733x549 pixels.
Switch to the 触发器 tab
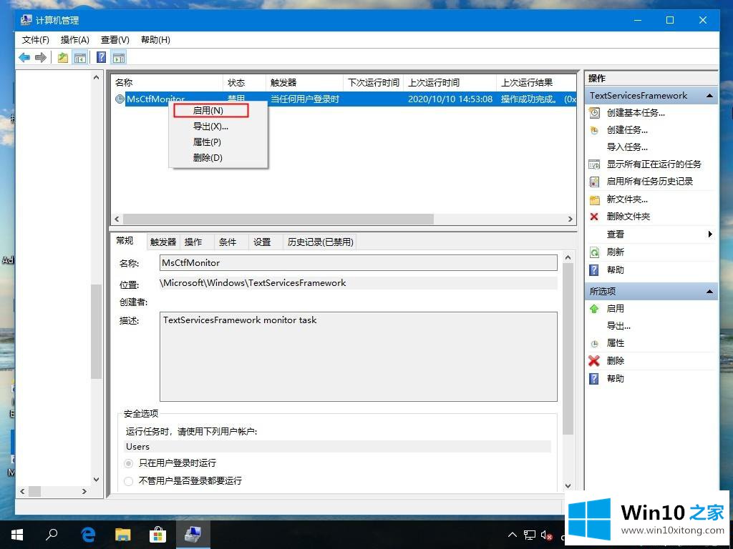click(x=163, y=242)
